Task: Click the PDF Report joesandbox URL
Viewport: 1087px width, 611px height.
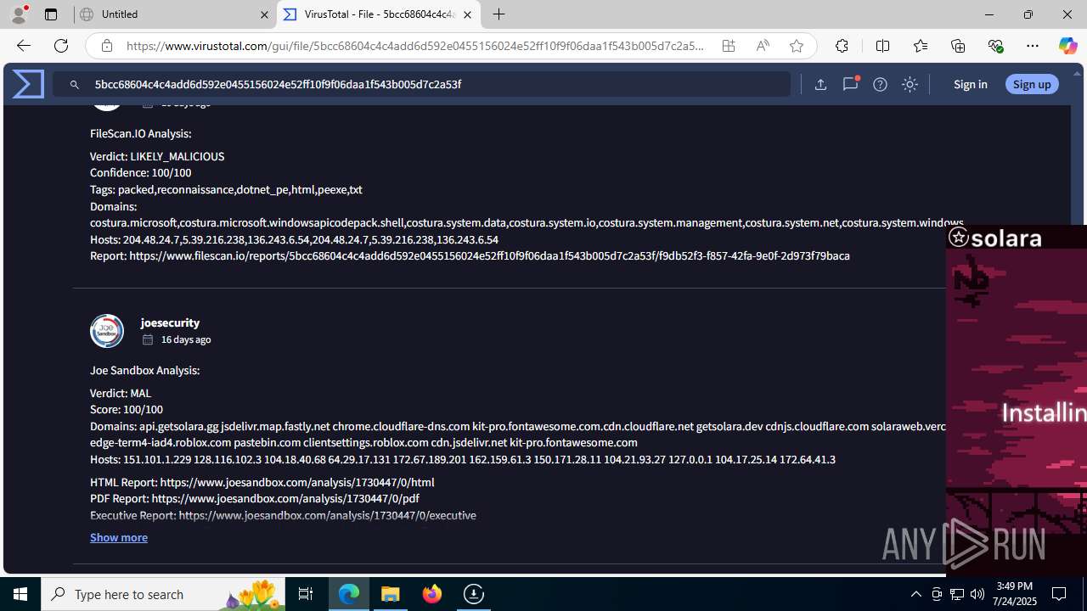Action: tap(285, 498)
